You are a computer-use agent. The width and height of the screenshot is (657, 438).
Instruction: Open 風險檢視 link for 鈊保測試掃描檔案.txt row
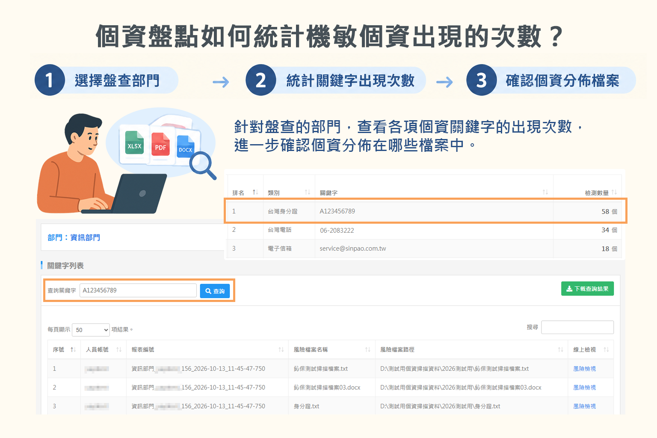[584, 369]
